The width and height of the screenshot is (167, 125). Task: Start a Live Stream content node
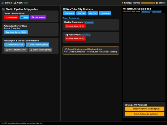(38, 17)
